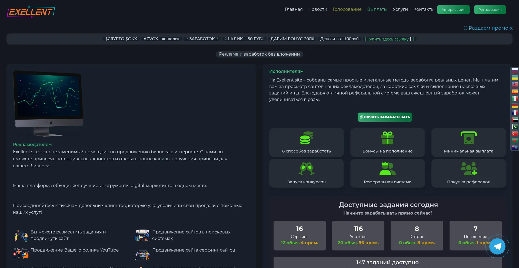The image size is (519, 268).
Task: Go to the Голосование menu item
Action: [x=347, y=9]
